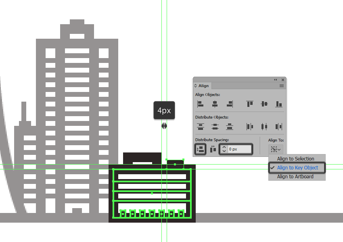Click Horizontal Distribute Right icon

click(x=279, y=127)
